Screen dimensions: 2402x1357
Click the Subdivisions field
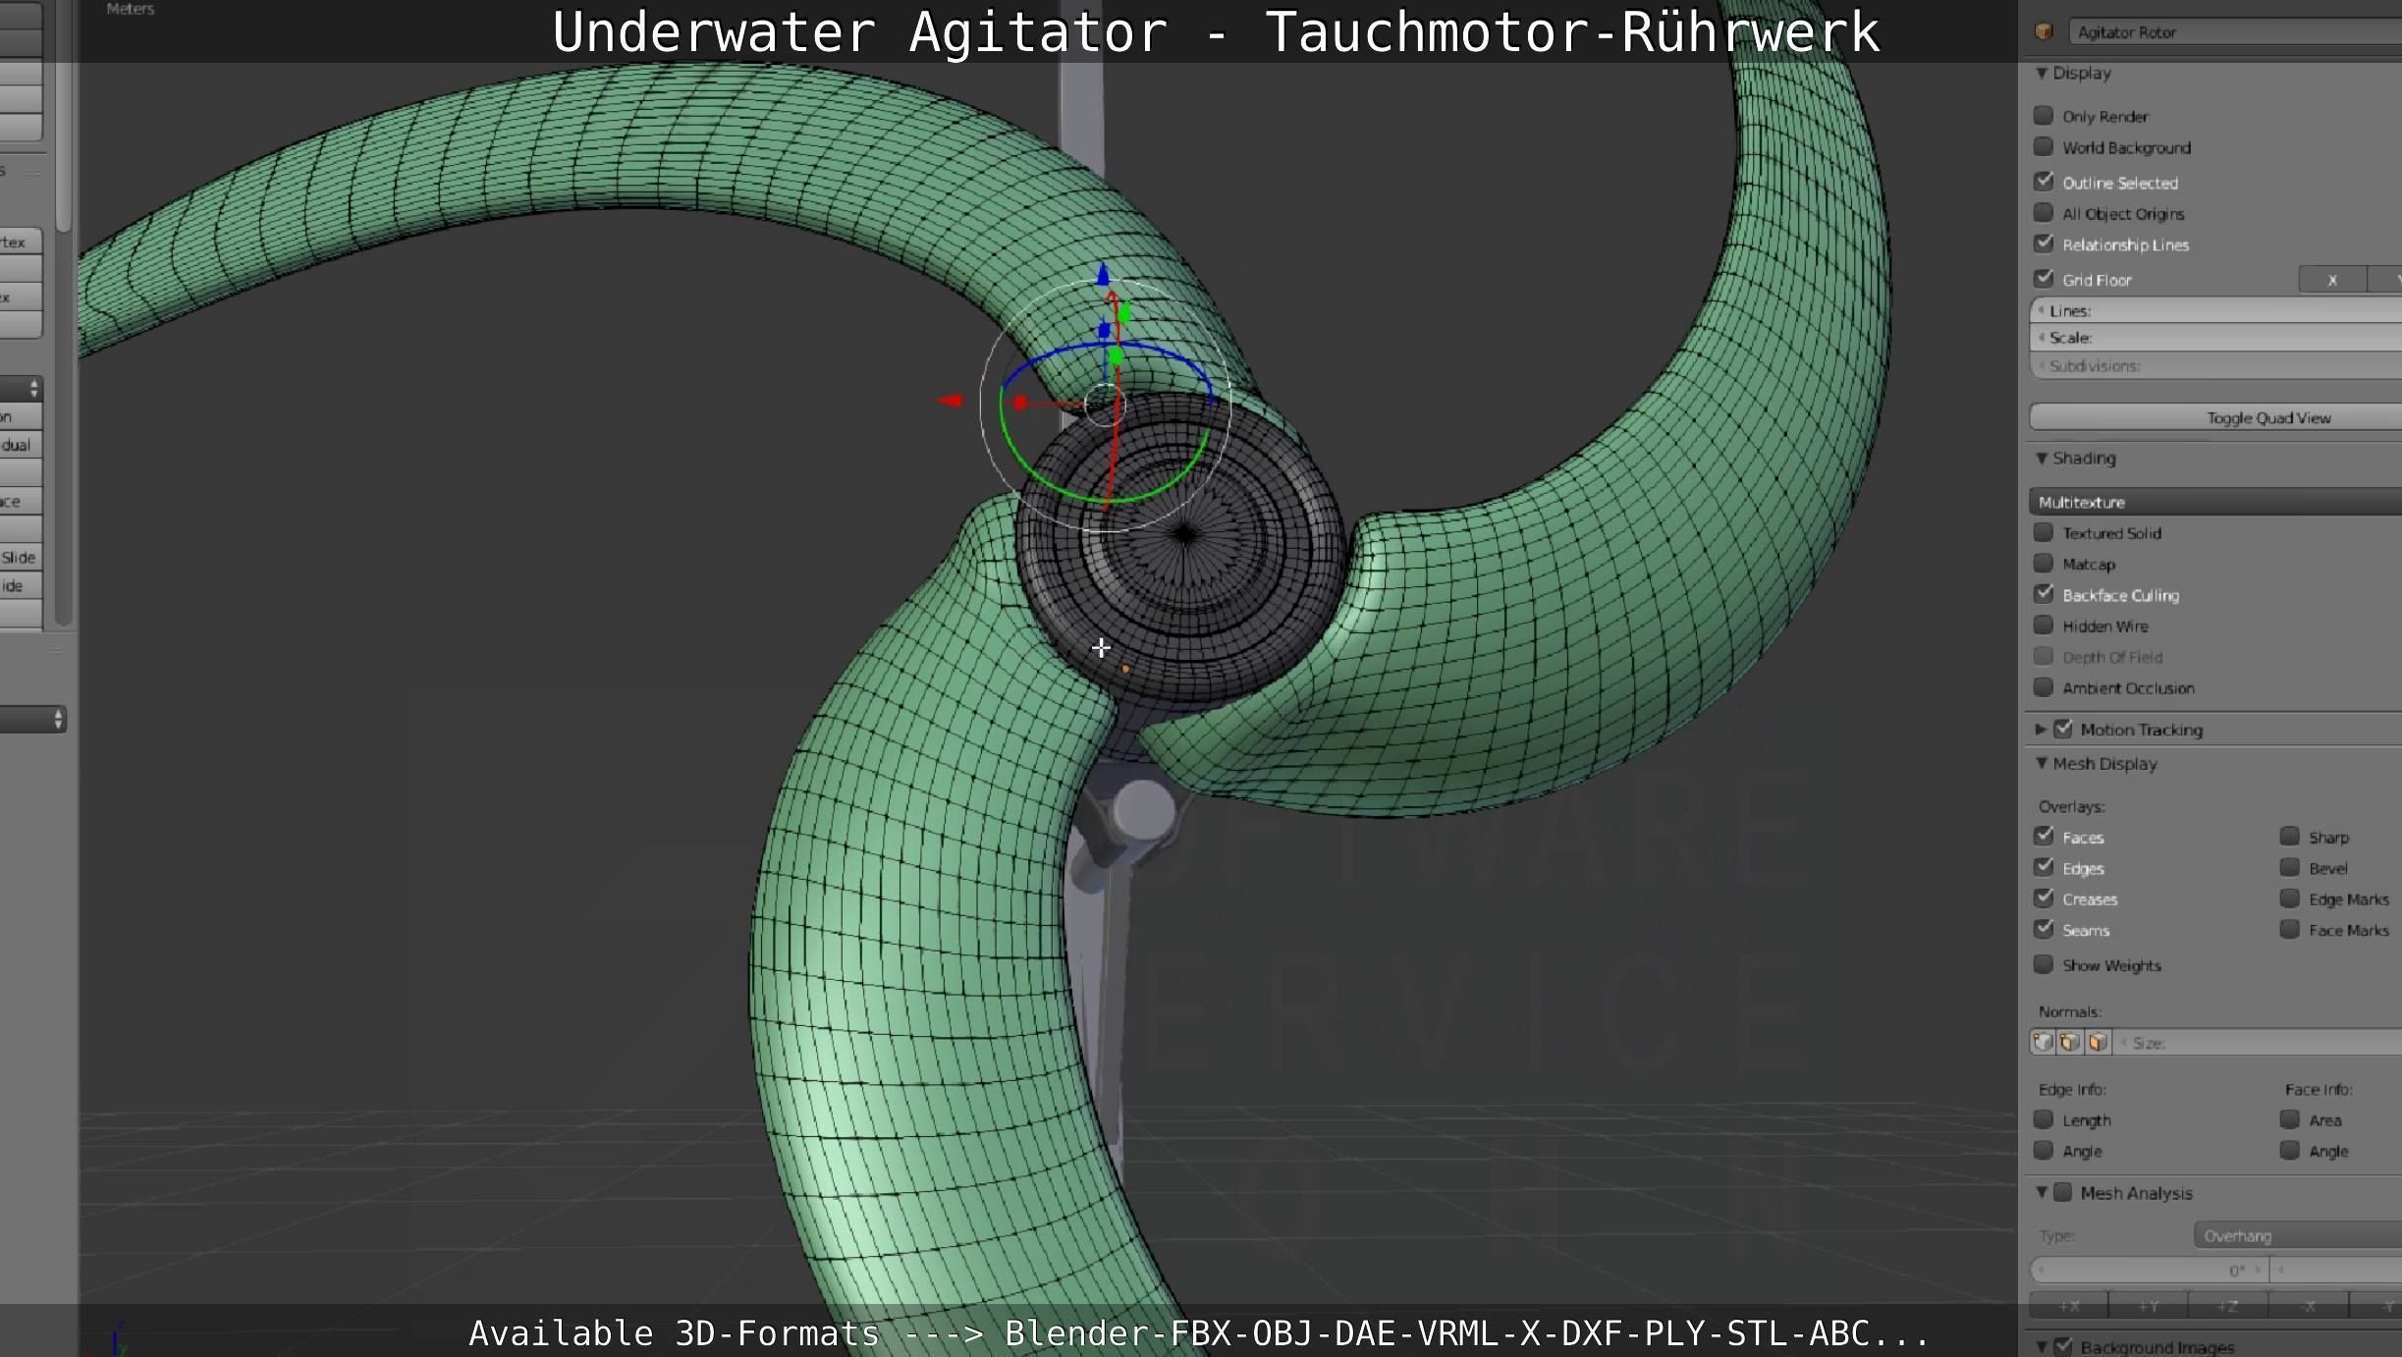[2215, 365]
